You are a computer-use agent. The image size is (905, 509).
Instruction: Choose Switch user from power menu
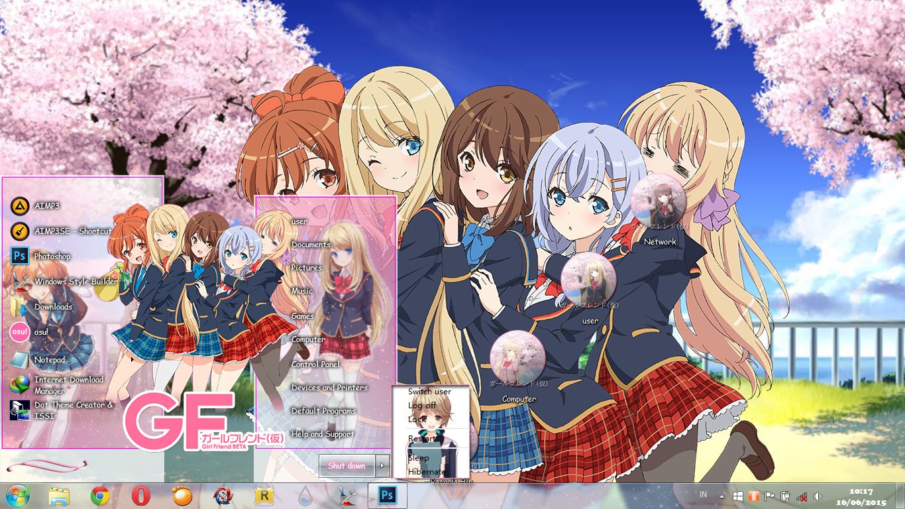tap(429, 392)
